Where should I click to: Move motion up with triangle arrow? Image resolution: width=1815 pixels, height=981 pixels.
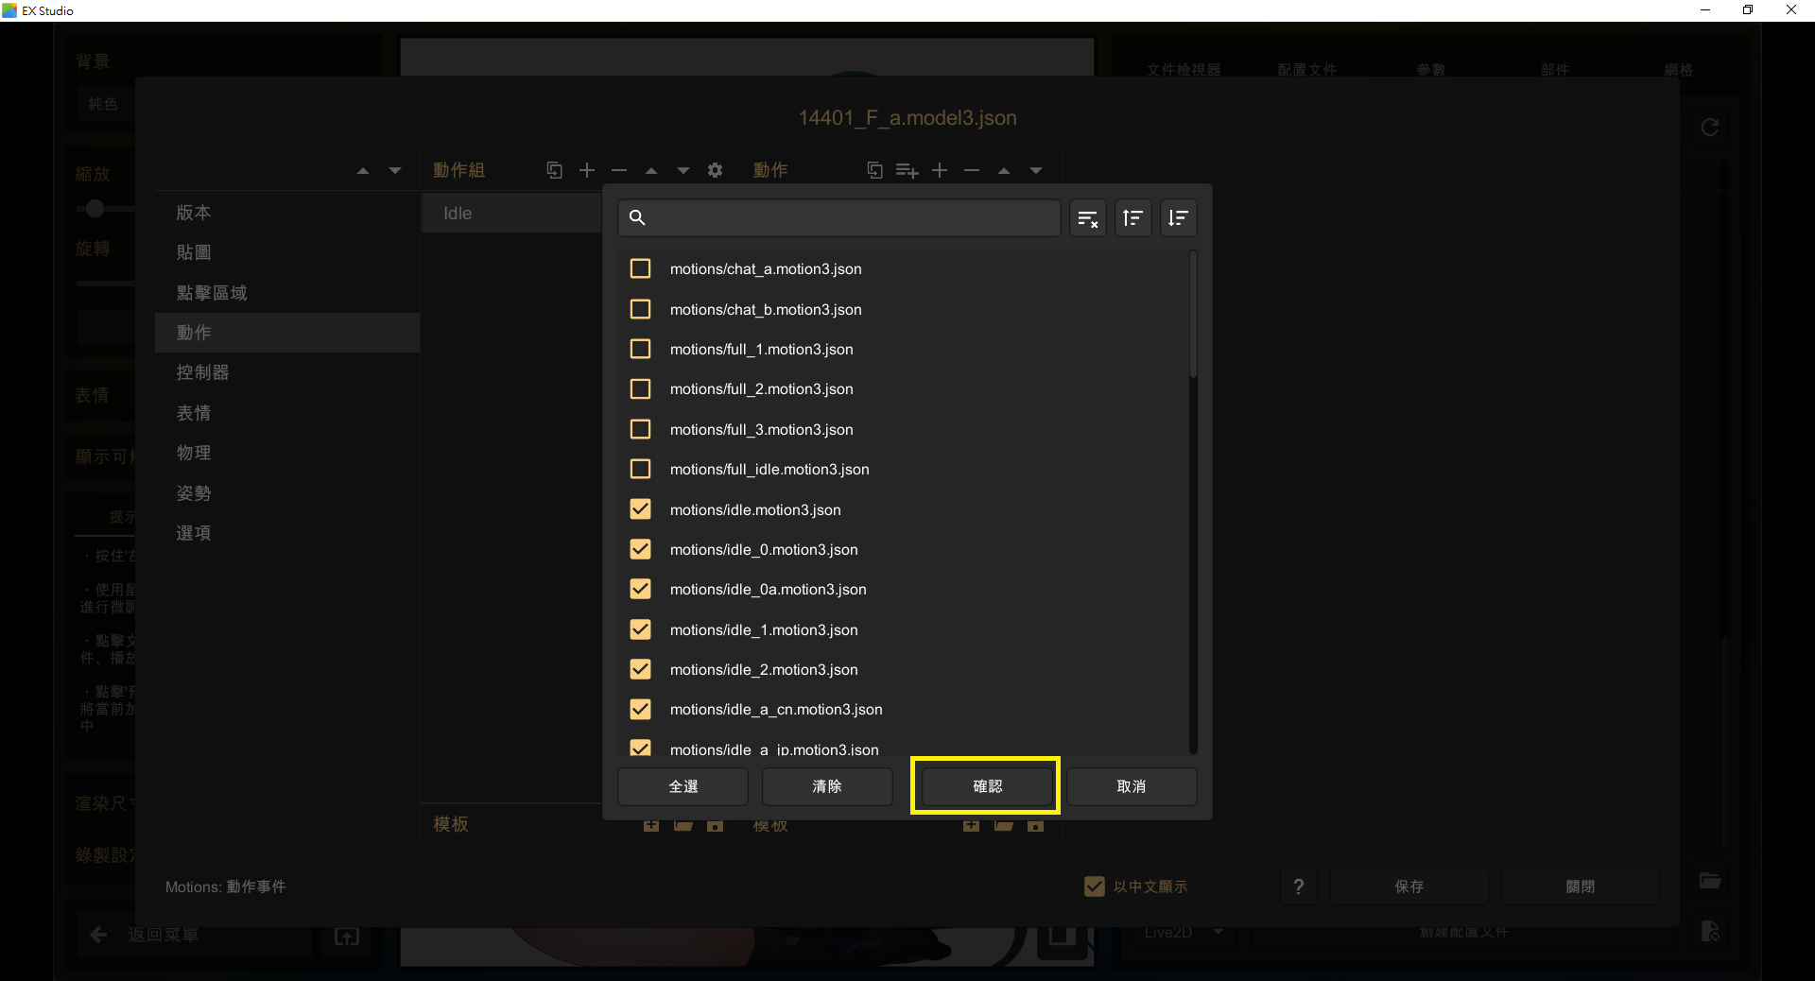point(1004,170)
